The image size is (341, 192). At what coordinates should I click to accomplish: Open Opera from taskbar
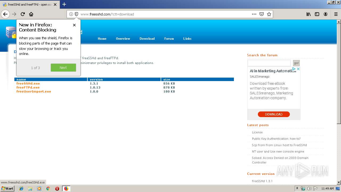point(57,189)
